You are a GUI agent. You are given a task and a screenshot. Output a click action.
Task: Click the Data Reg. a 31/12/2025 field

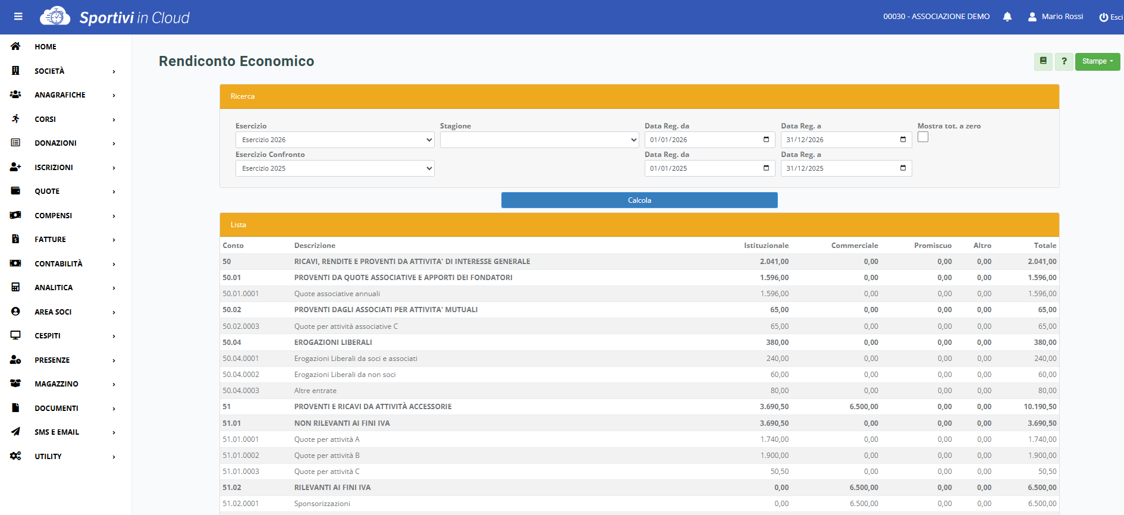846,168
